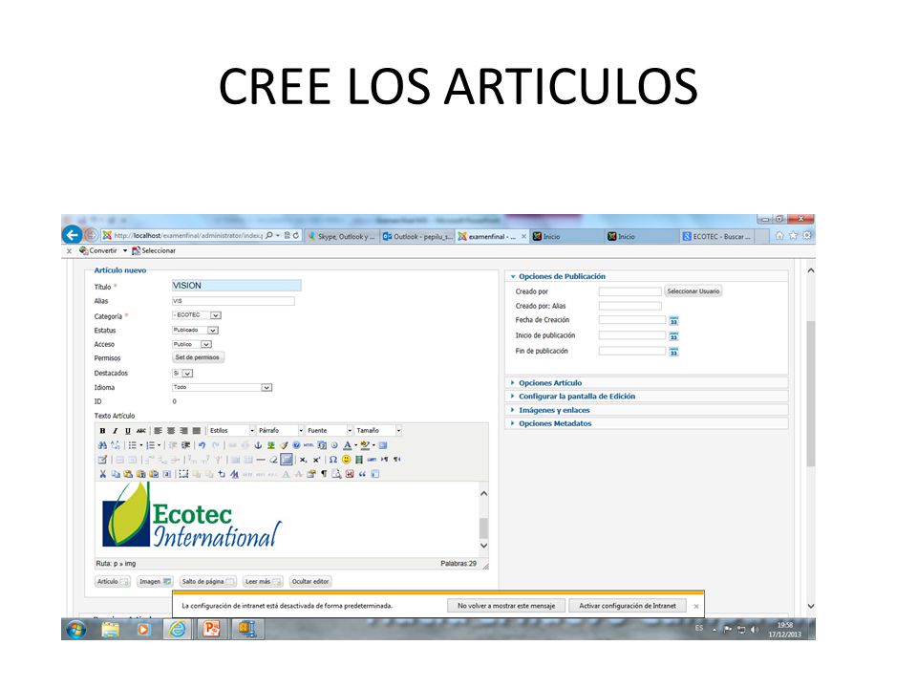This screenshot has height=688, width=917.
Task: Apply subscript formatting
Action: tap(304, 460)
